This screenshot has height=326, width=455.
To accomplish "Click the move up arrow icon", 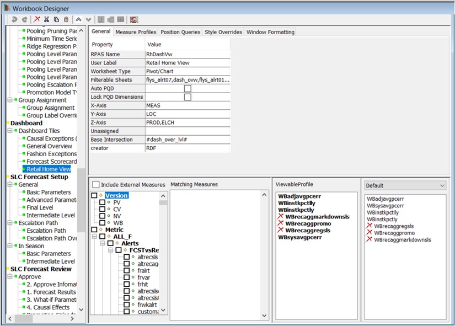I will [x=79, y=20].
